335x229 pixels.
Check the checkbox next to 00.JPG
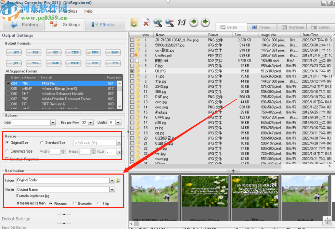132,71
